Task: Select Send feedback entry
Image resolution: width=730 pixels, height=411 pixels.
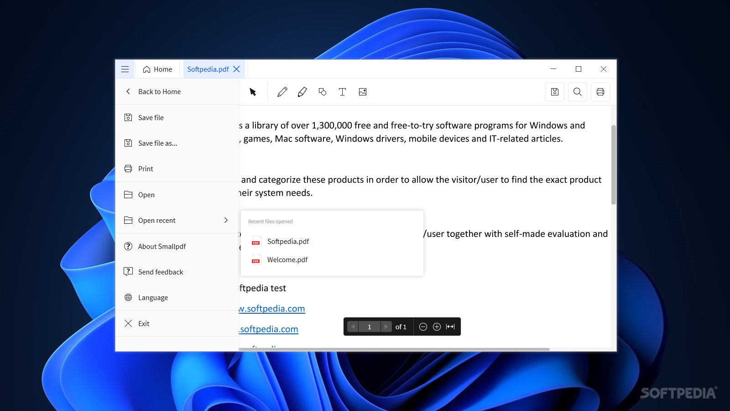Action: coord(177,272)
